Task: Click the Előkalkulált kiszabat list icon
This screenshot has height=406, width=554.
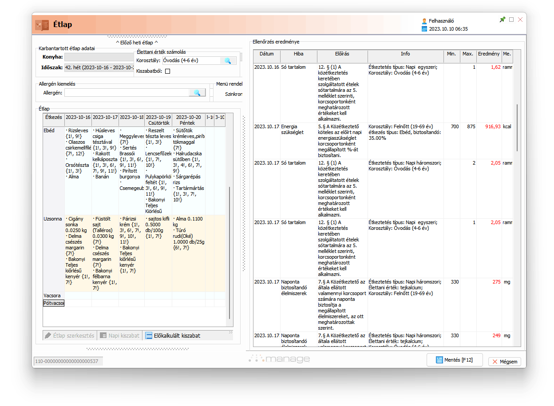Action: tap(149, 336)
